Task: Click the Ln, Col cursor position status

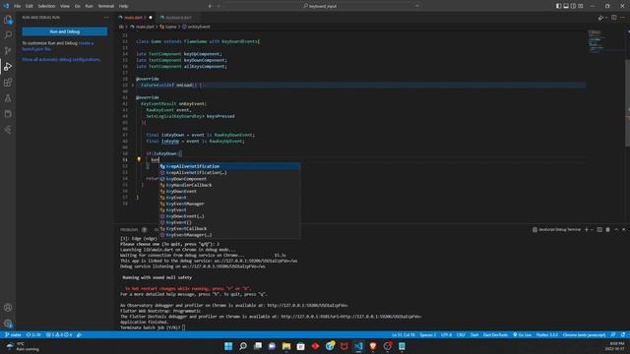Action: point(403,334)
